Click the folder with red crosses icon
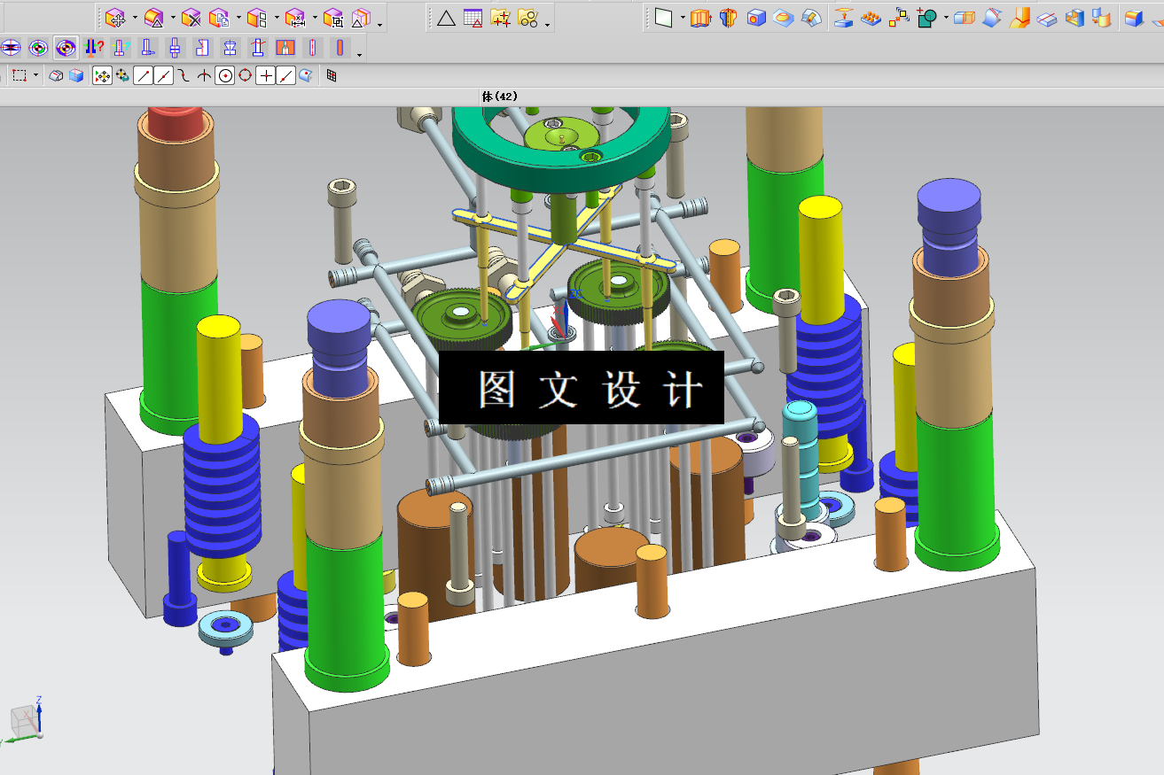This screenshot has height=775, width=1164. [x=501, y=18]
